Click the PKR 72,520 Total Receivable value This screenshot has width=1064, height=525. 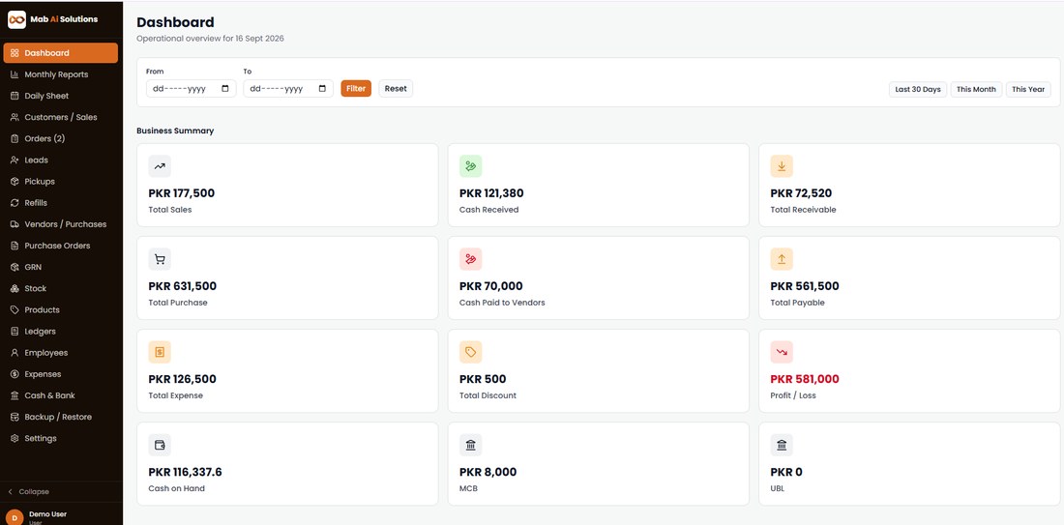point(801,193)
